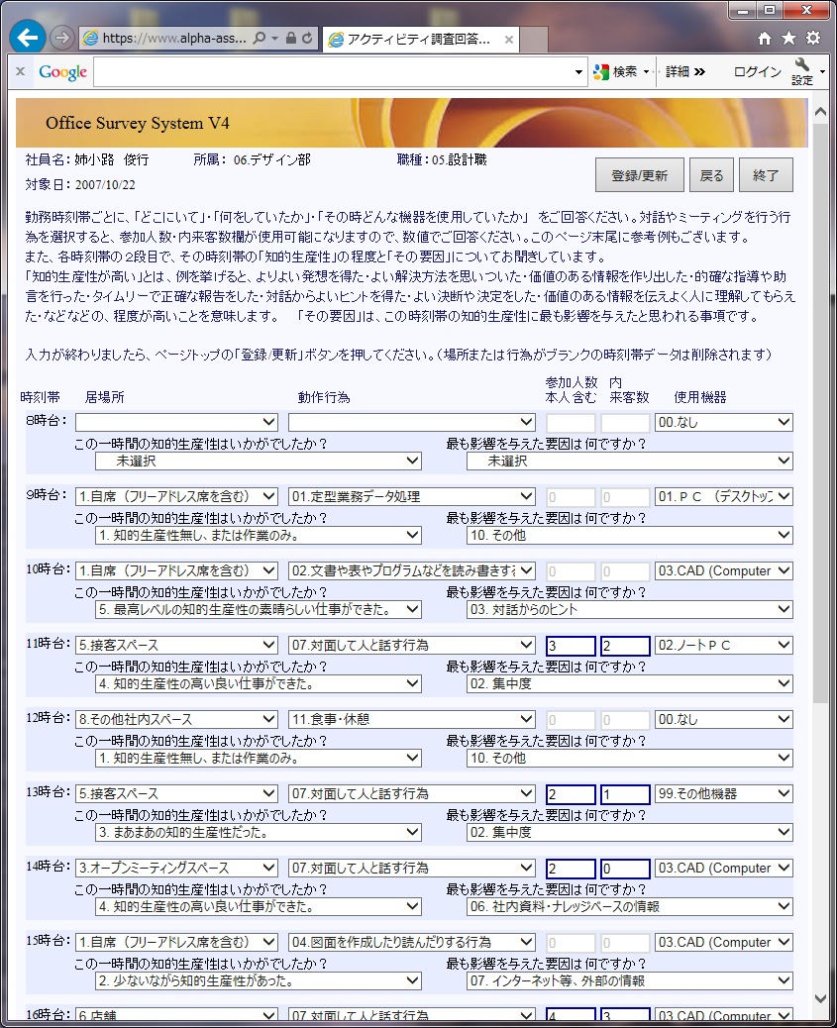Image resolution: width=837 pixels, height=1028 pixels.
Task: Click the browser forward arrow button
Action: point(61,38)
